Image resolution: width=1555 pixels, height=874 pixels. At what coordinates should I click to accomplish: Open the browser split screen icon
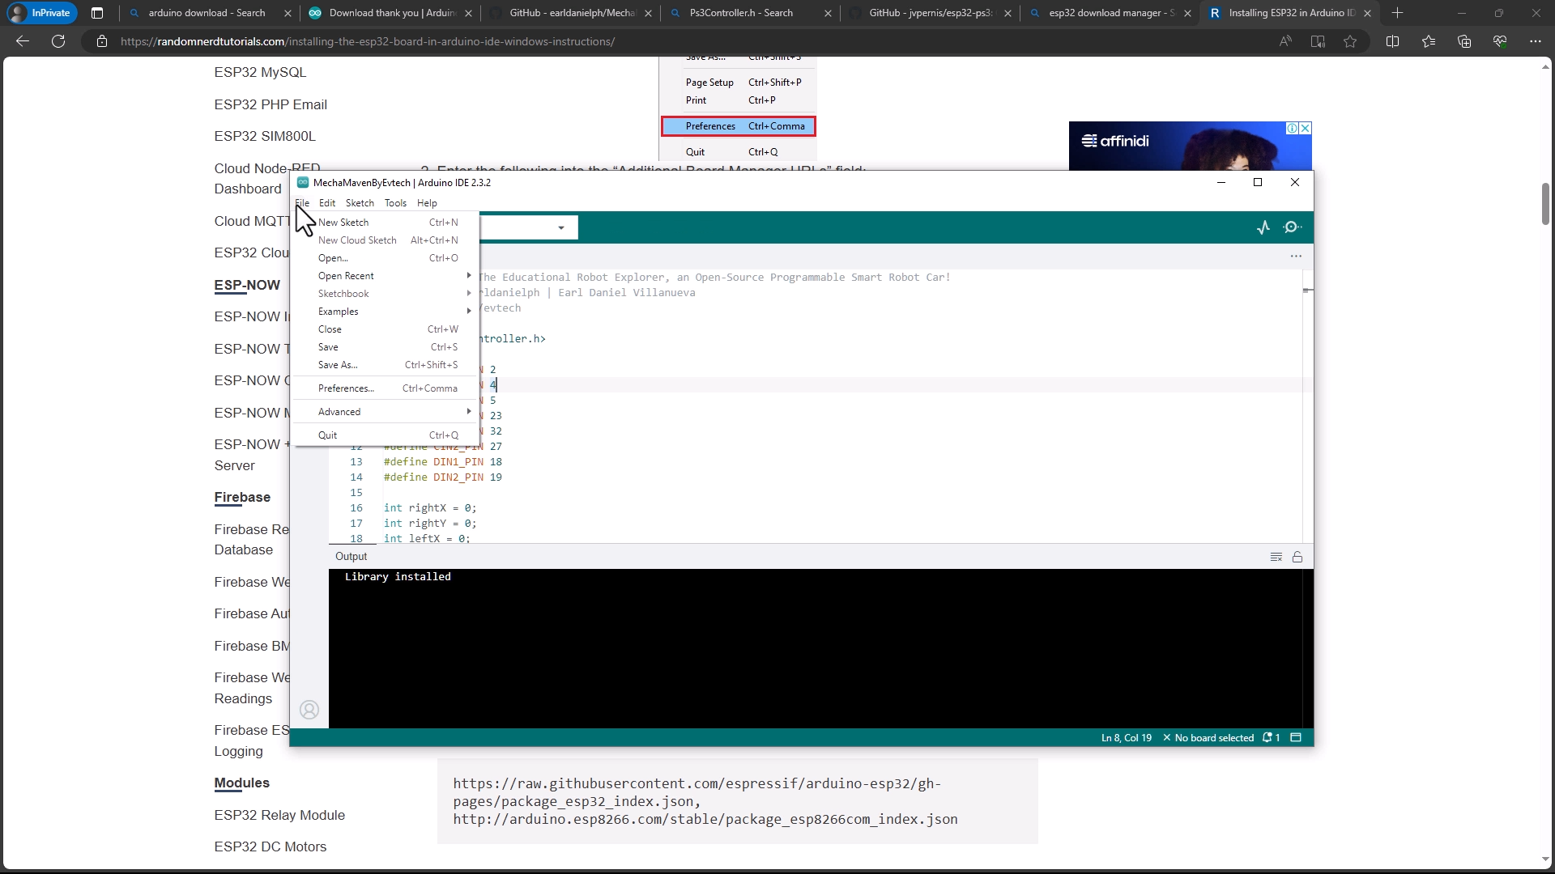pyautogui.click(x=1393, y=41)
